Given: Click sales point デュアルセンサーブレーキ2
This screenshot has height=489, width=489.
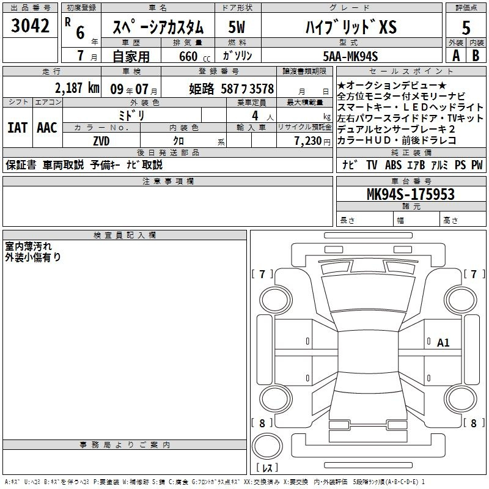Looking at the screenshot, I should (396, 129).
